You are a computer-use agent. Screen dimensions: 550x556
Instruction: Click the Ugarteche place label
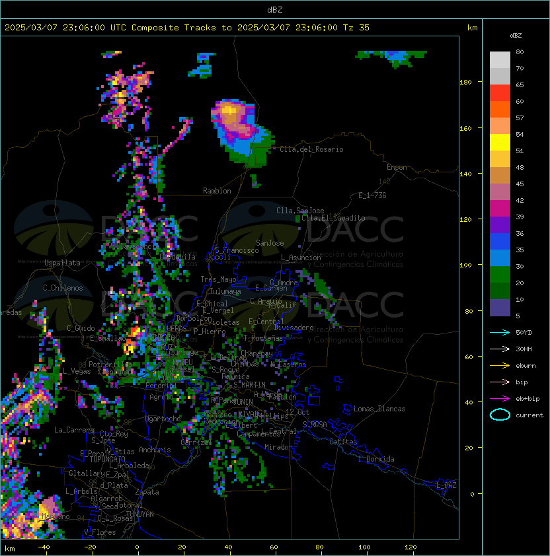pyautogui.click(x=163, y=419)
